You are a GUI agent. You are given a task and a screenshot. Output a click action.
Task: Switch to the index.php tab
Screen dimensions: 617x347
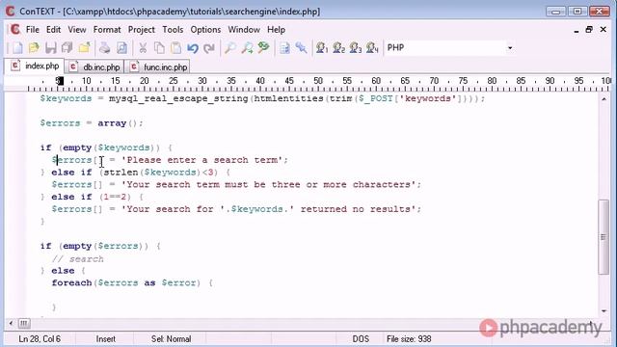[35, 66]
